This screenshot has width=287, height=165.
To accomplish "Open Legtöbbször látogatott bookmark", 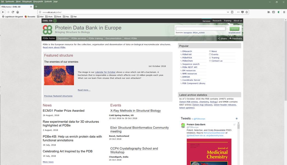I will (x=12, y=16).
